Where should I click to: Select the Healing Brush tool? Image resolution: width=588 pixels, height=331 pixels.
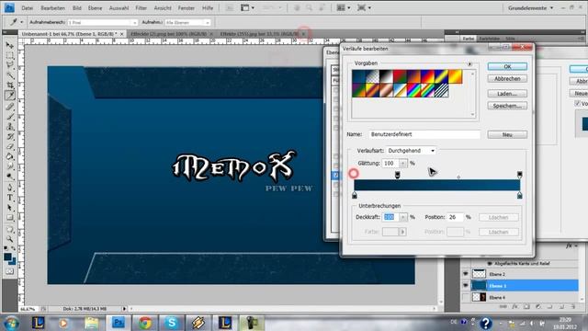(10, 107)
